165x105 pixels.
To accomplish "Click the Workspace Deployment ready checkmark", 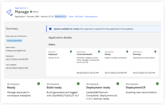I will (x=118, y=84).
